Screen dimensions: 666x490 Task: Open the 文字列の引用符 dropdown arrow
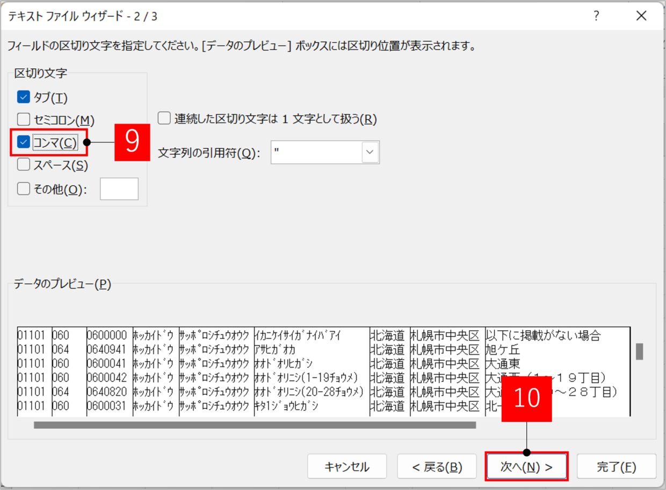point(370,153)
